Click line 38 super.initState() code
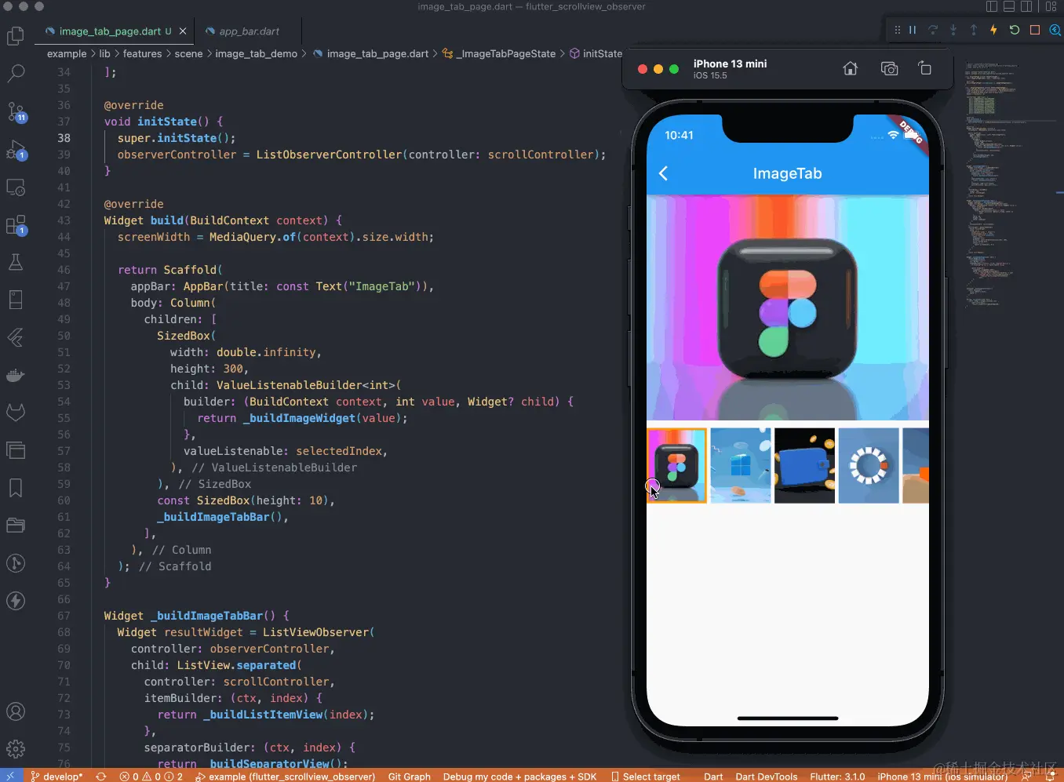 click(177, 138)
